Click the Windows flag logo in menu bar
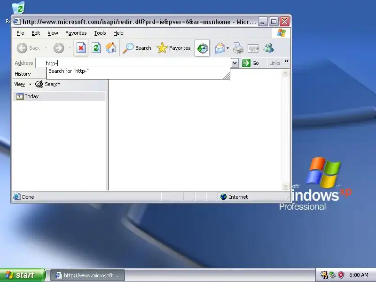This screenshot has width=376, height=282. (x=281, y=33)
